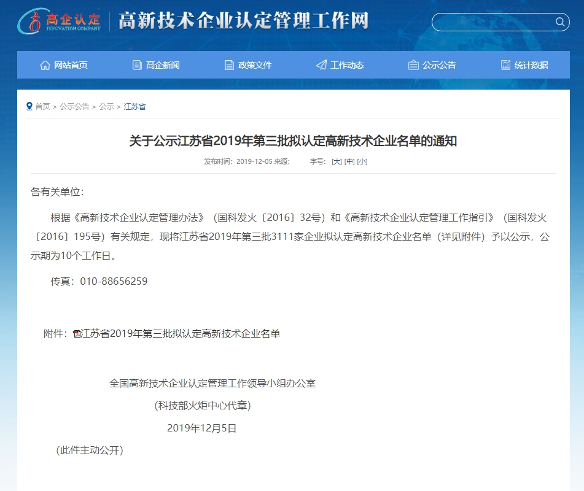Open 公示公告 breadcrumb link

(74, 107)
